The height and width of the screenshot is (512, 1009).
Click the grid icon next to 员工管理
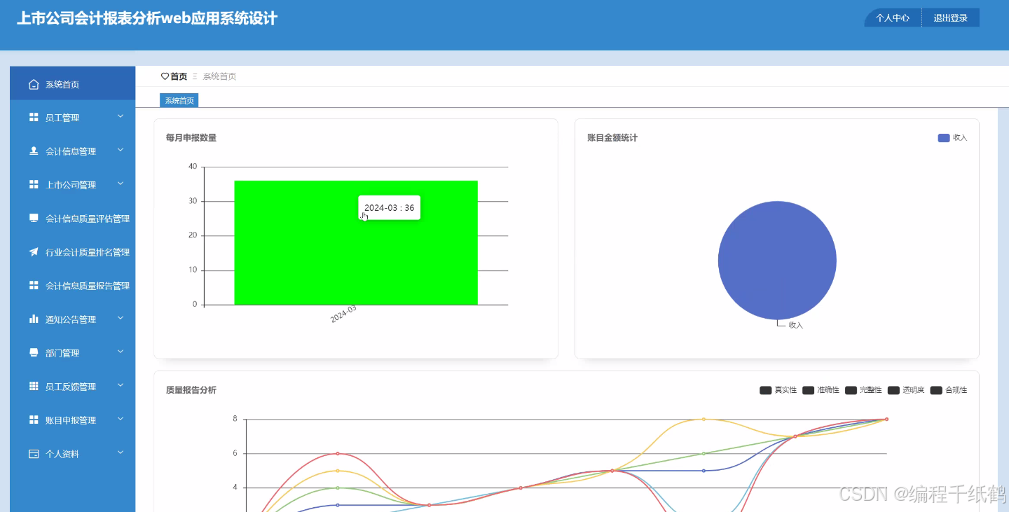[34, 118]
